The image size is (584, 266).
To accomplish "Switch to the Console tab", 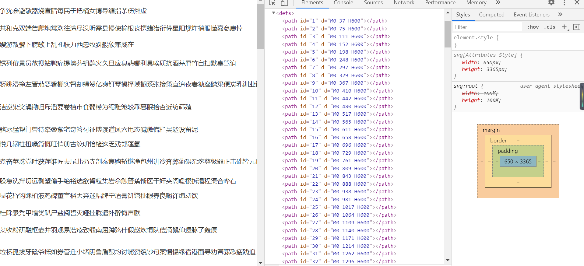I will [343, 3].
